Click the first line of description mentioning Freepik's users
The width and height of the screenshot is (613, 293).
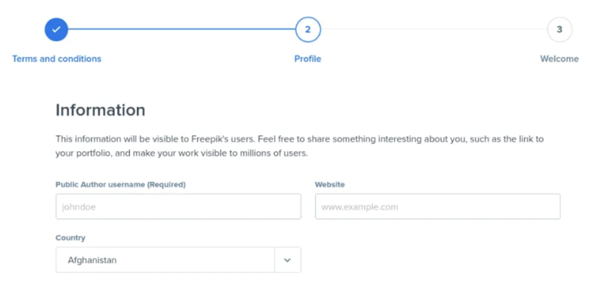[299, 139]
